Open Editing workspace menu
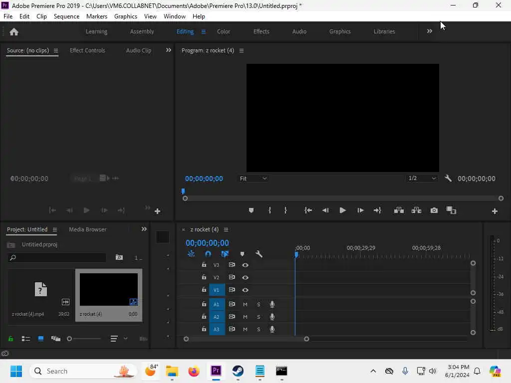 coord(204,32)
